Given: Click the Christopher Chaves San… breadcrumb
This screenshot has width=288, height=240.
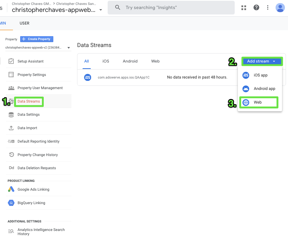Looking at the screenshot, I should 76,4.
